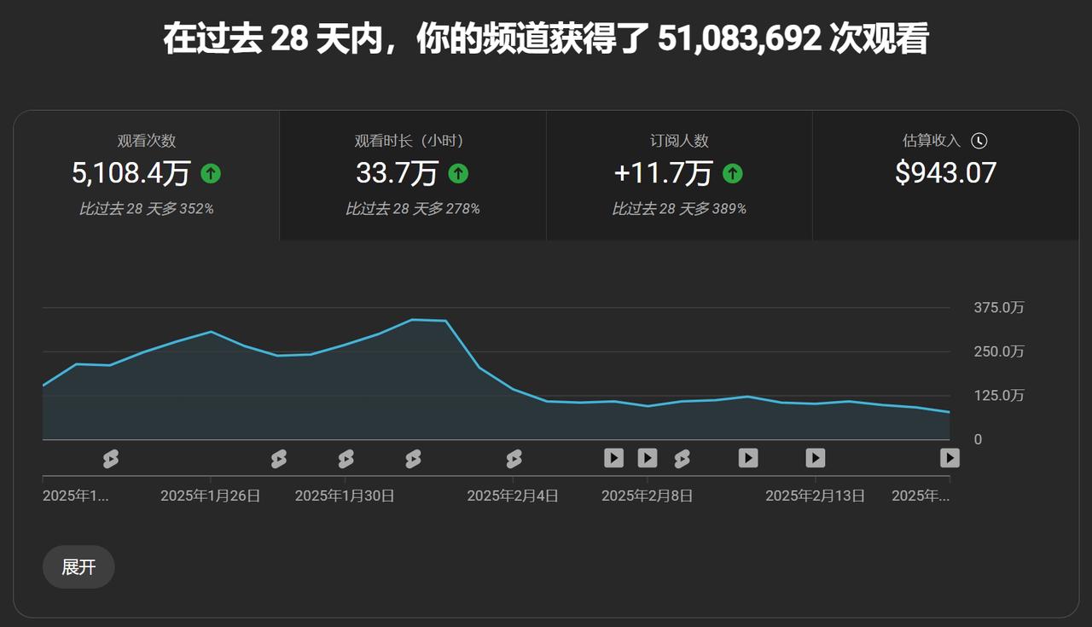
Task: Switch to the 估算收入 tab
Action: tap(945, 176)
